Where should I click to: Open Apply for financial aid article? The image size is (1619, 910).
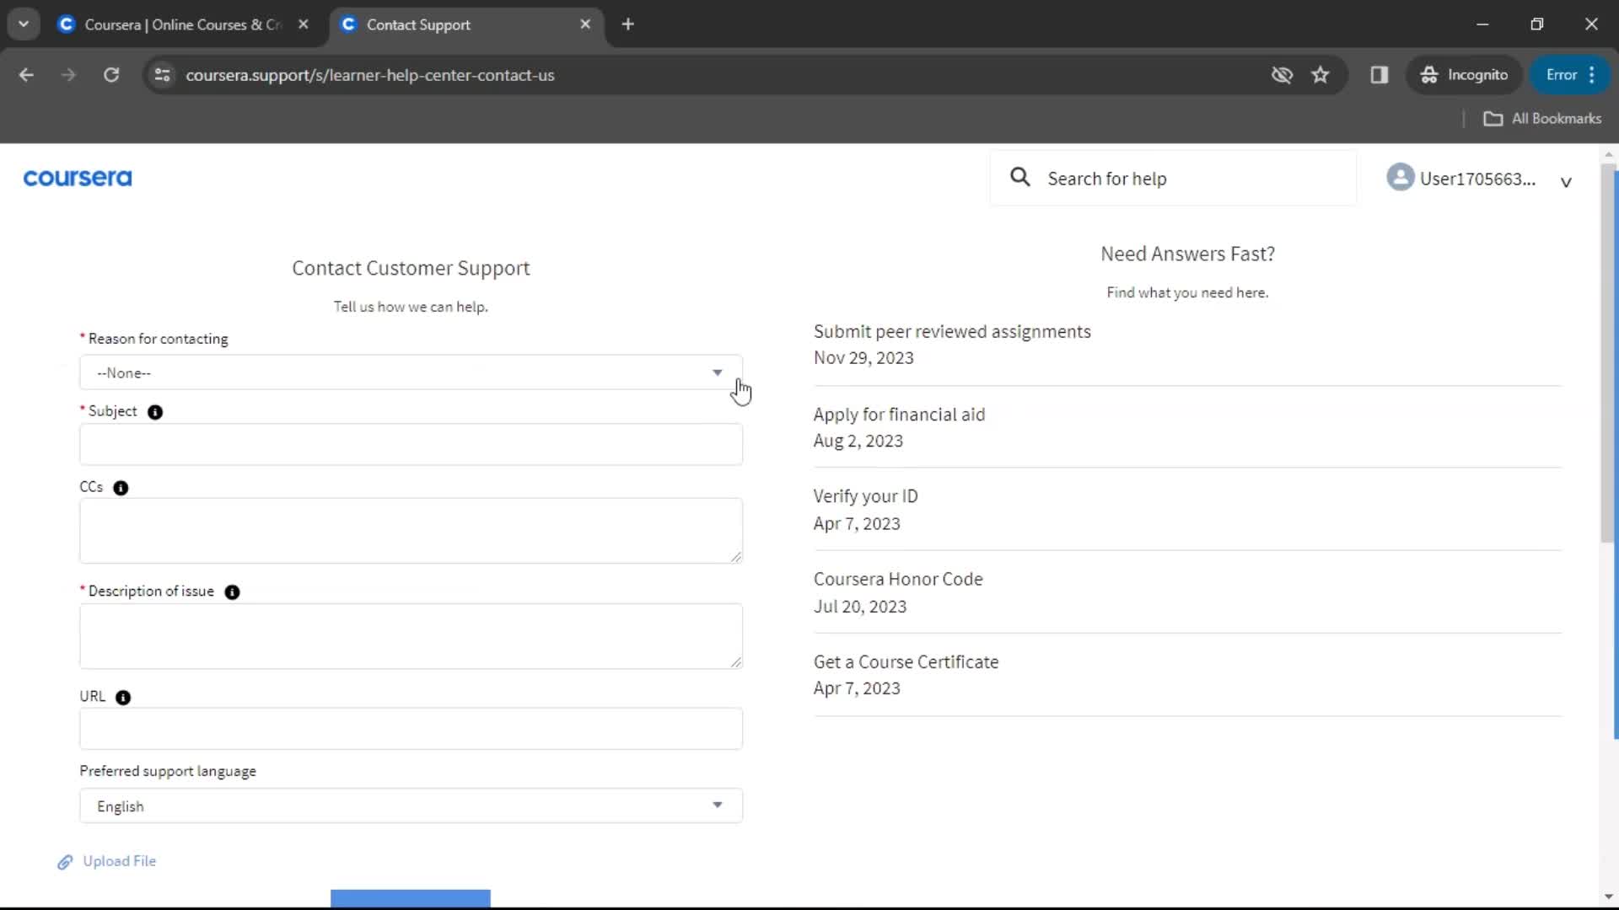(x=899, y=415)
